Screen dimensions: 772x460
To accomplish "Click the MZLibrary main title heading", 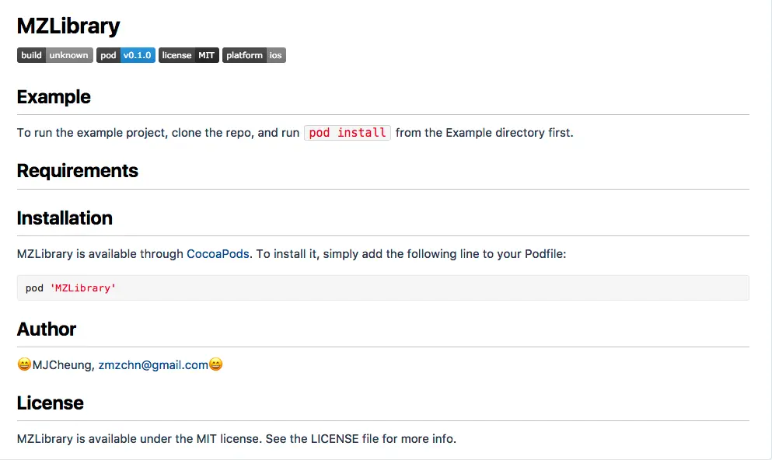I will point(68,26).
